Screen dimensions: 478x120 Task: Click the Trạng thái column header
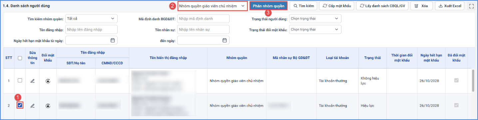coord(372,58)
